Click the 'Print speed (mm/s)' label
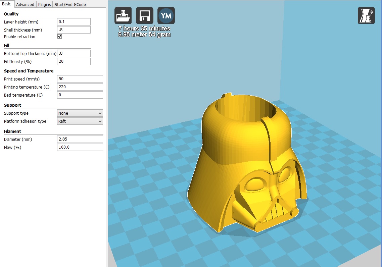382x267 pixels. coord(22,79)
